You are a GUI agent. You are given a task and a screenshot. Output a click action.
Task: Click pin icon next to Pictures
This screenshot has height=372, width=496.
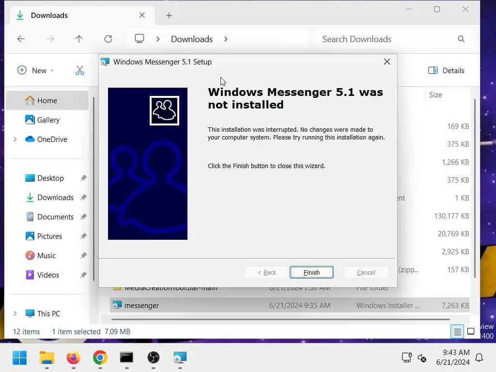coord(83,236)
